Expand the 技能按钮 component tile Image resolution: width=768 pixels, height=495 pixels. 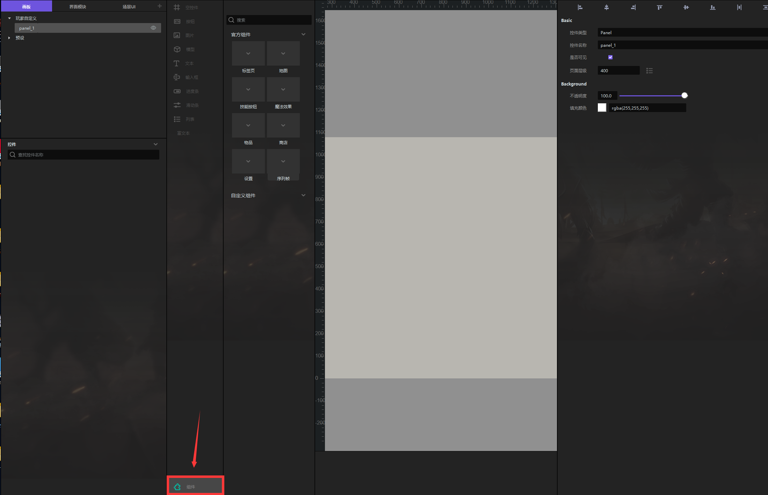point(248,89)
